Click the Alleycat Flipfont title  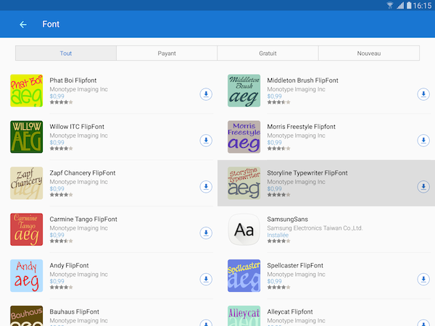[290, 312]
